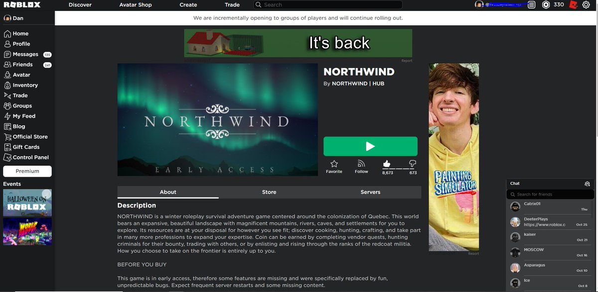Open the Painting Simulator ad image

(x=454, y=157)
